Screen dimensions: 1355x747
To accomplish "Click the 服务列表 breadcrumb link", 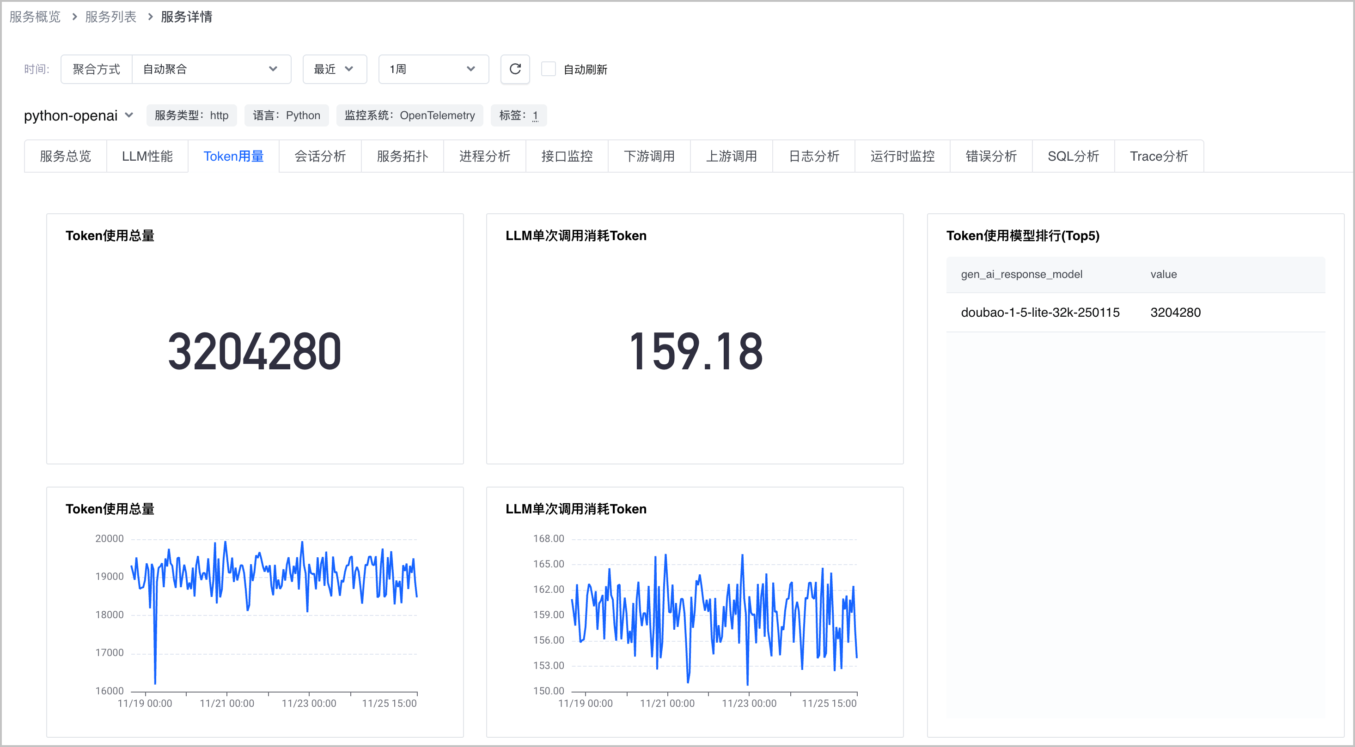I will pyautogui.click(x=110, y=17).
